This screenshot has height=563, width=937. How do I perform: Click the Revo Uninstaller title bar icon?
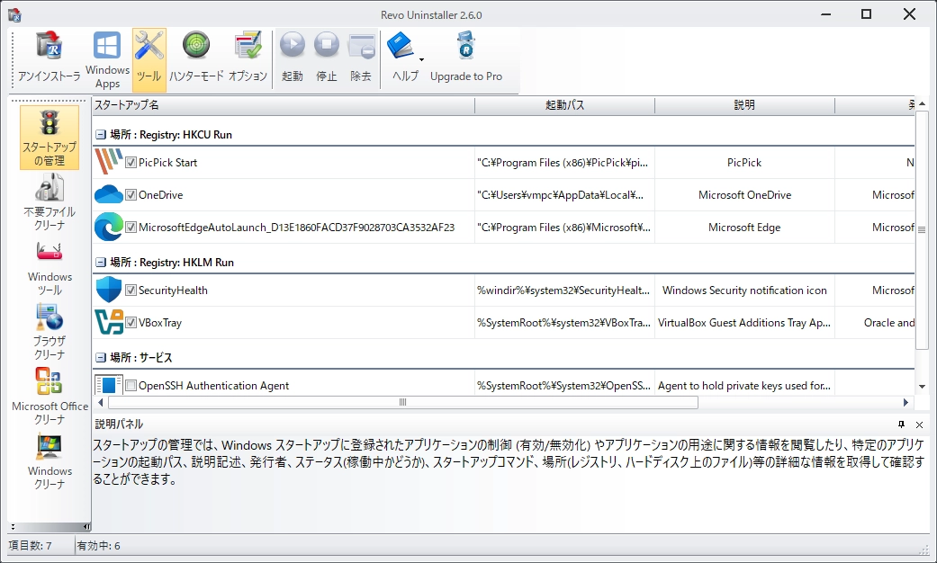[14, 14]
